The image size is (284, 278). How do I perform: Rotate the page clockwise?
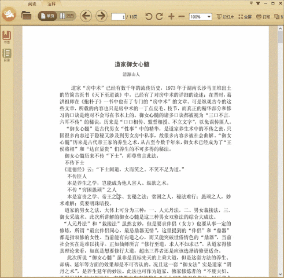click(x=160, y=17)
